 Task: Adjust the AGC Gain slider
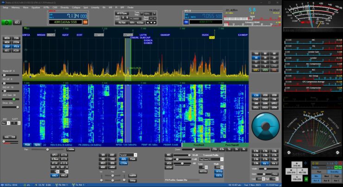[11, 99]
